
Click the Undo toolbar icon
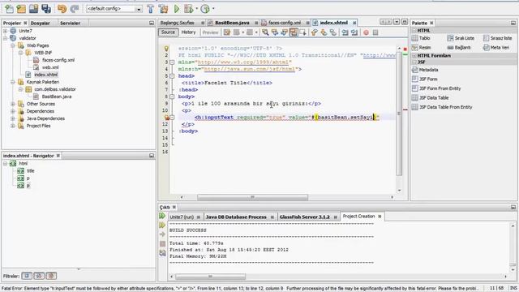tap(62, 9)
